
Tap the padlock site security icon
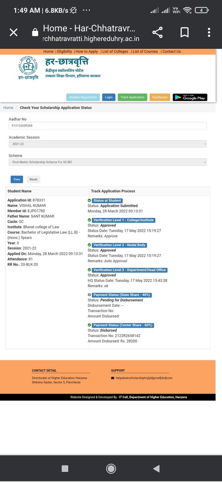[x=35, y=33]
